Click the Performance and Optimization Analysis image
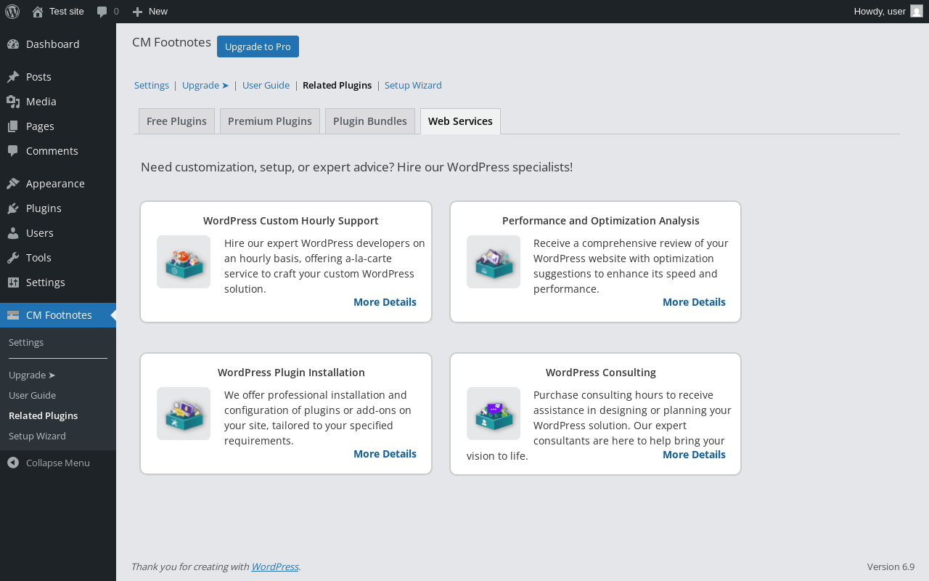This screenshot has height=581, width=929. [494, 261]
